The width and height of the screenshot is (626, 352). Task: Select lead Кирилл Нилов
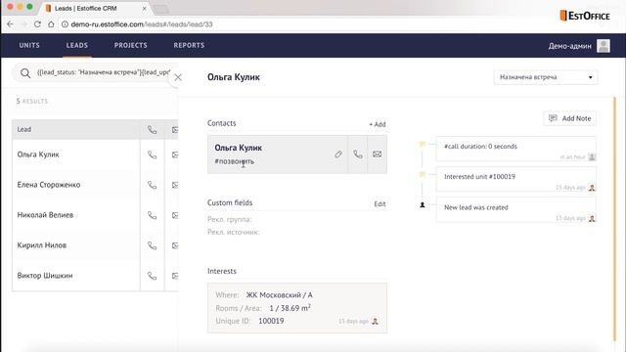click(41, 245)
